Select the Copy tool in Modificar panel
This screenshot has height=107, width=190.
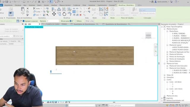tap(59, 14)
